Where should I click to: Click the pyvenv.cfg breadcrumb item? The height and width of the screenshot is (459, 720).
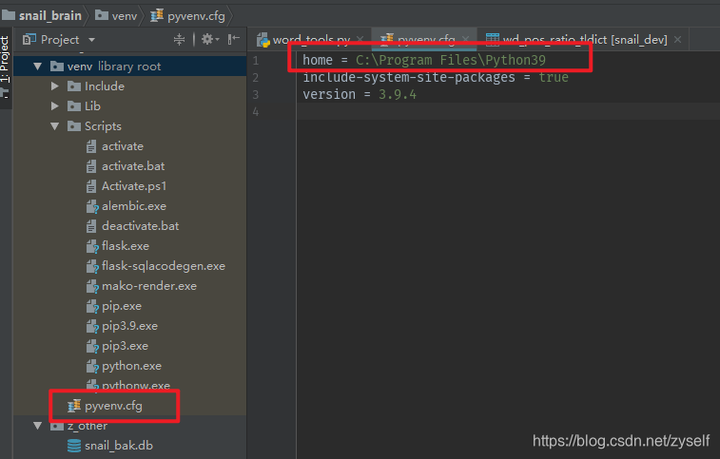(187, 15)
